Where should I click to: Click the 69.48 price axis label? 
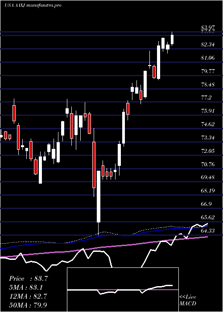(208, 177)
